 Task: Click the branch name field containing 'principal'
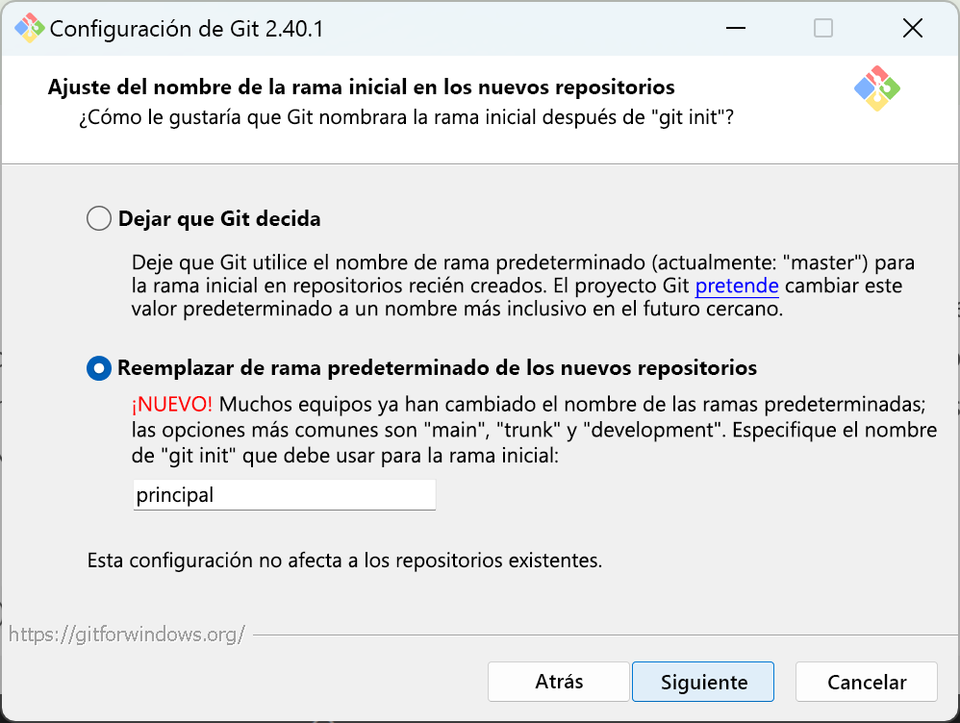284,494
